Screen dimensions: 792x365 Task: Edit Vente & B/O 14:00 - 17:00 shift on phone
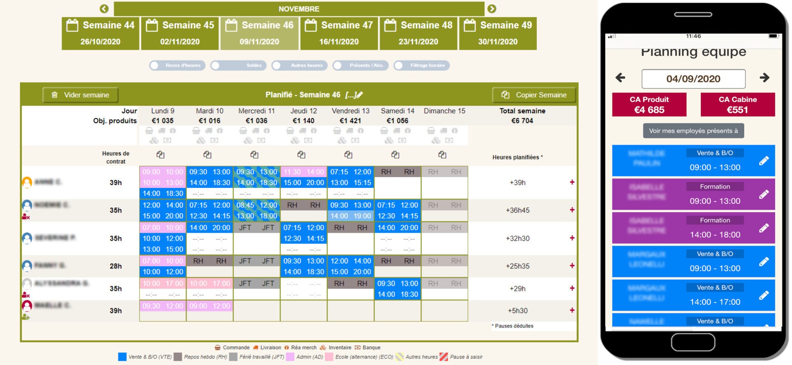click(x=764, y=295)
